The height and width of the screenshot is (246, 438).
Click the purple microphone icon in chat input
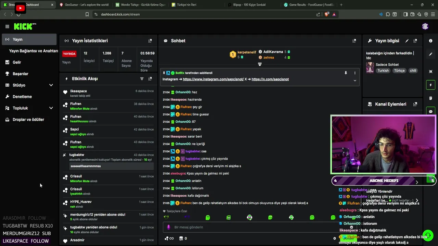tap(168, 227)
